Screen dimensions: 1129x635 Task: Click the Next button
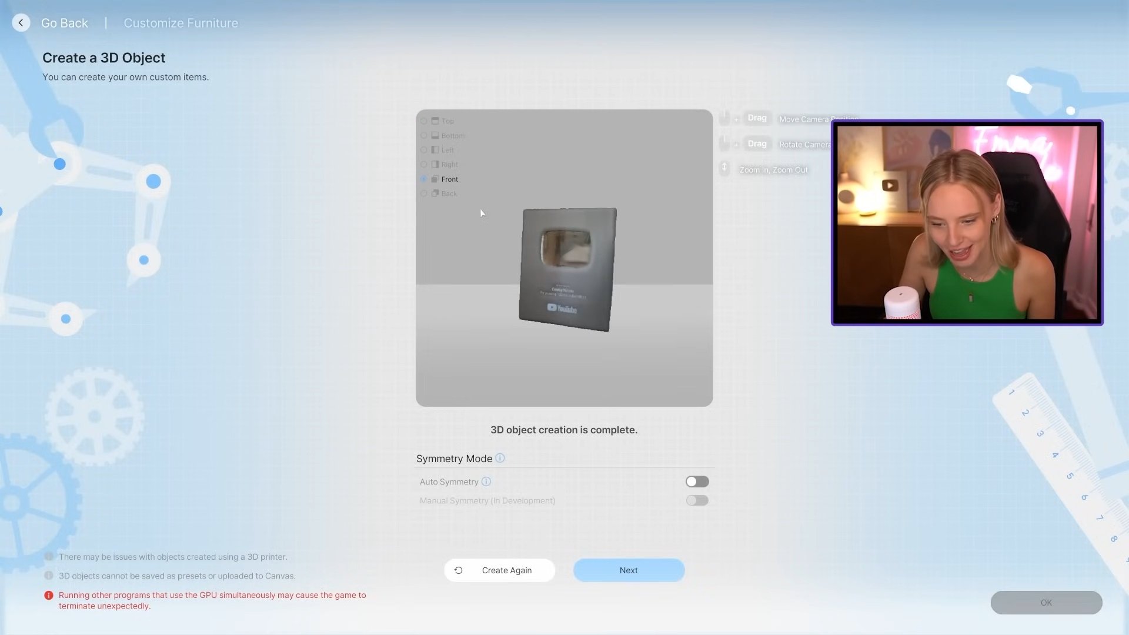628,570
